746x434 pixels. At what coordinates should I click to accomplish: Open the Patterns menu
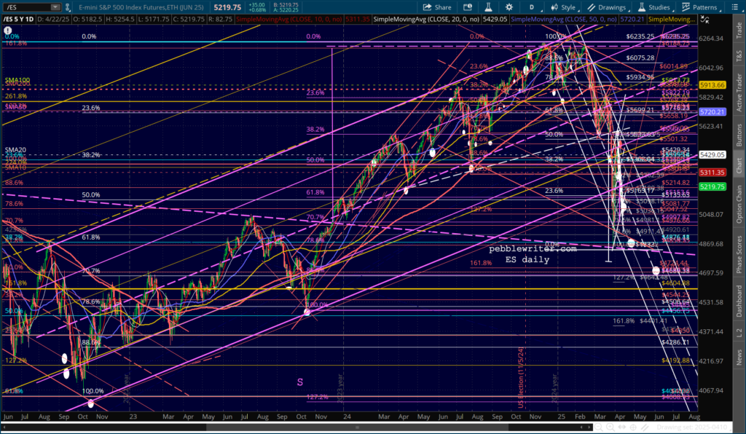(700, 7)
